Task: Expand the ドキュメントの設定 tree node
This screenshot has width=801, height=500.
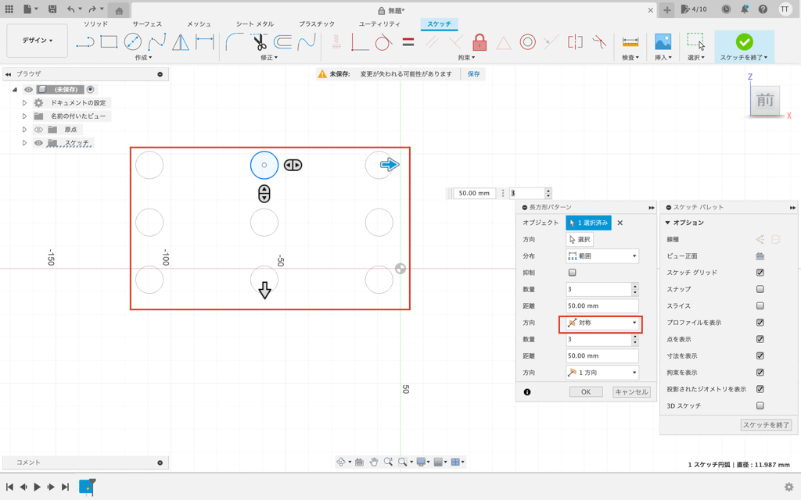Action: [x=24, y=102]
